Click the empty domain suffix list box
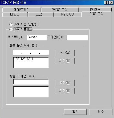This screenshot has width=114, height=118. pyautogui.click(x=31, y=92)
